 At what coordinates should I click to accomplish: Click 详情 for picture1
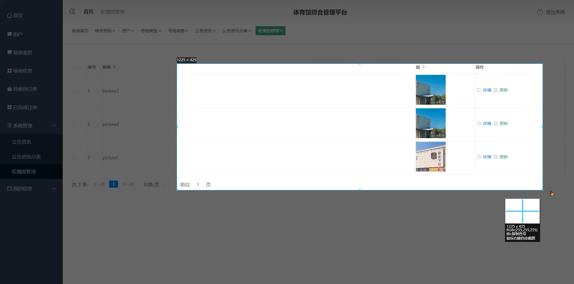tap(487, 157)
